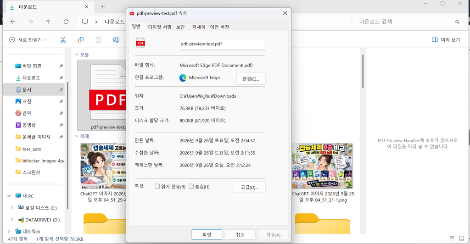Close the properties dialog with X
Image resolution: width=470 pixels, height=244 pixels.
[x=285, y=13]
